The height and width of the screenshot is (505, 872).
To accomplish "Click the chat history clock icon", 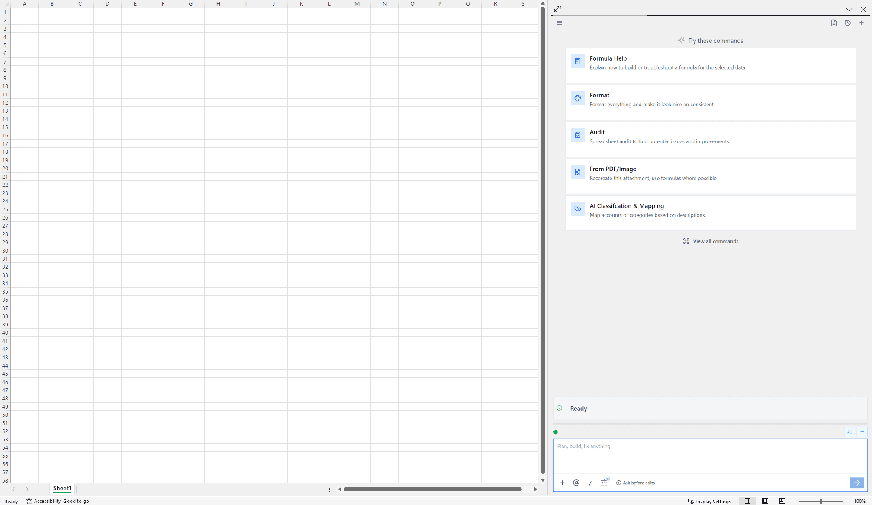I will tap(847, 23).
